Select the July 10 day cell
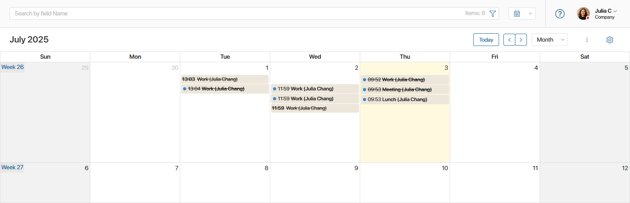The width and height of the screenshot is (630, 203). 405,183
